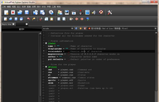Image resolution: width=159 pixels, height=102 pixels.
Task: Click the red left navigation arrow
Action: (77, 19)
